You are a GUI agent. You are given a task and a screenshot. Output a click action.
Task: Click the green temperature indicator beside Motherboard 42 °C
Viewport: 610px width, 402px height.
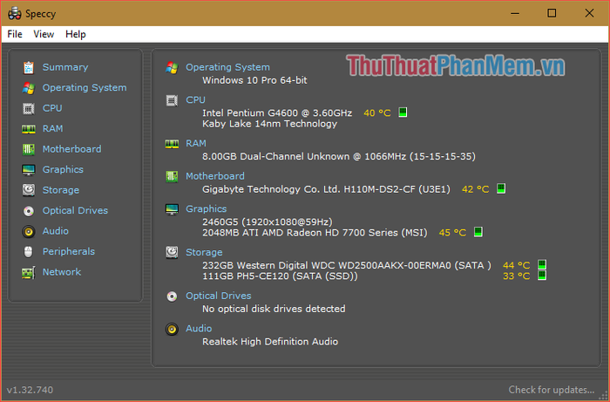click(x=501, y=188)
